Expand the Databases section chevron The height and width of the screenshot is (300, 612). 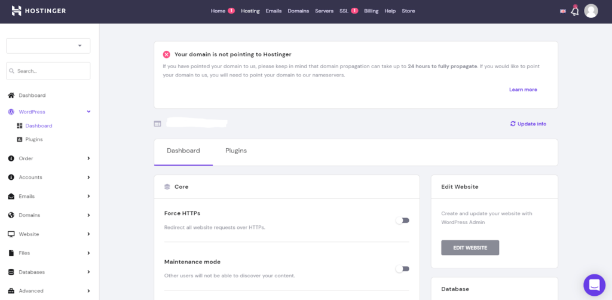[x=88, y=272]
